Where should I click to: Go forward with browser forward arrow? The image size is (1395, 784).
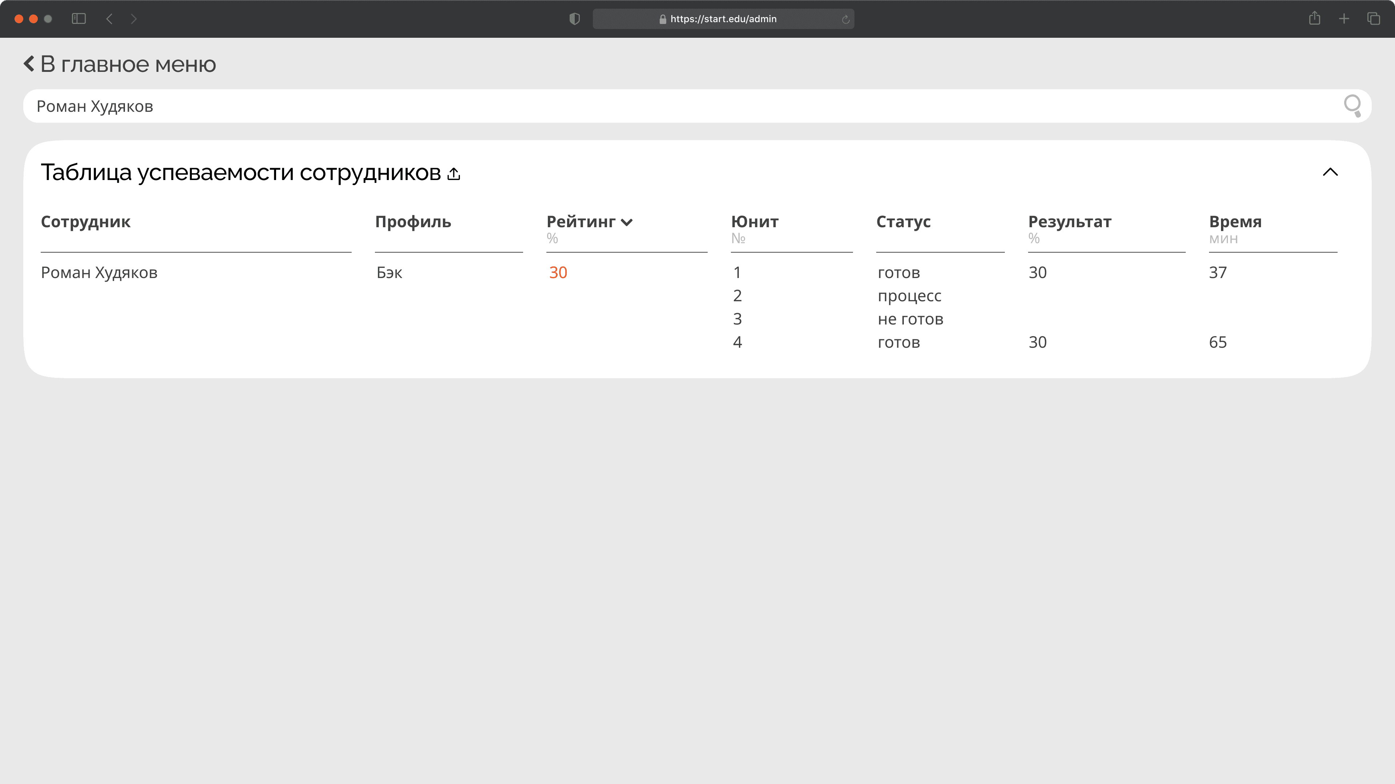click(x=134, y=19)
